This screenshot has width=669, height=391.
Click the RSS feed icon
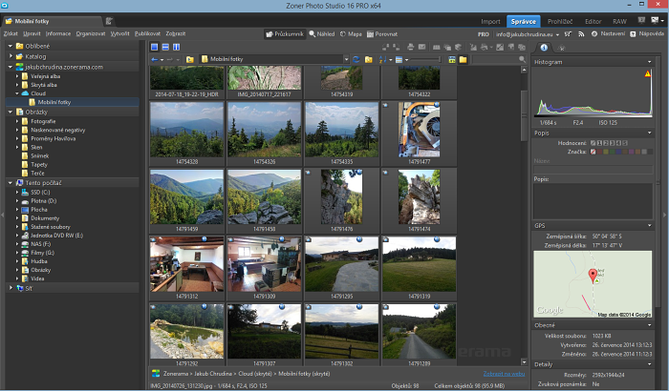click(x=581, y=34)
